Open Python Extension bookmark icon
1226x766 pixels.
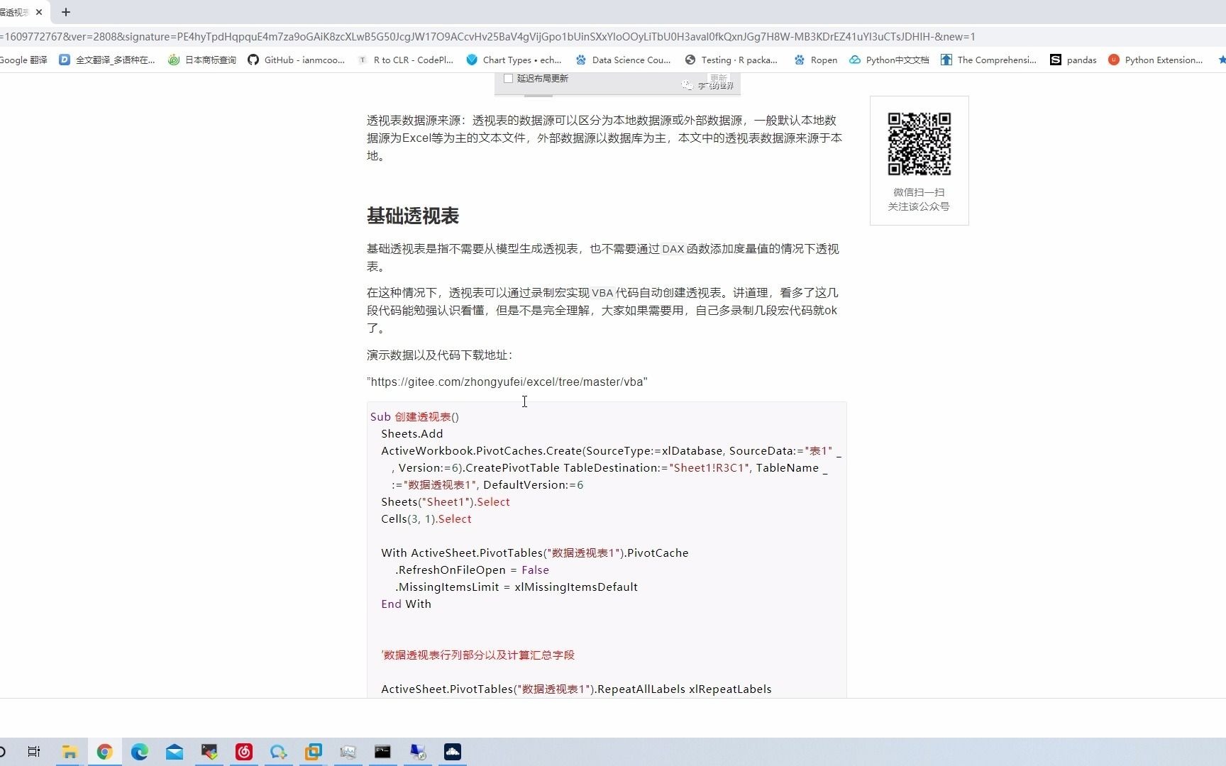pos(1114,60)
